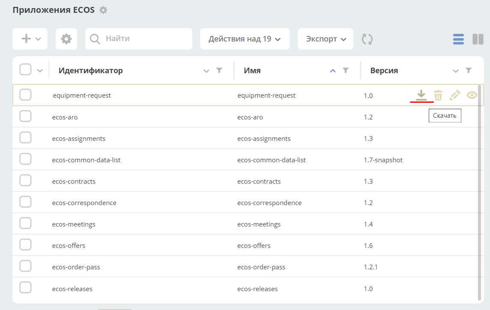Click the Имя column header
The image size is (490, 310).
[x=252, y=71]
